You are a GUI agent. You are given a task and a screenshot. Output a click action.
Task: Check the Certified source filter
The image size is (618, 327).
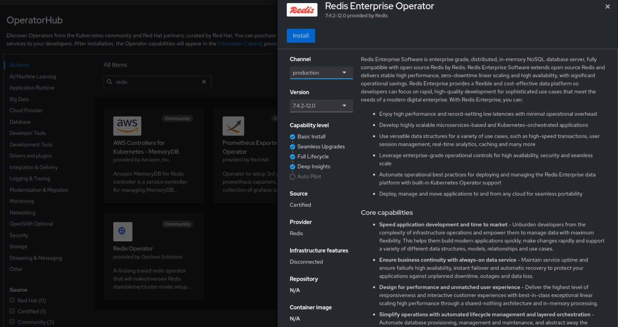coord(12,311)
